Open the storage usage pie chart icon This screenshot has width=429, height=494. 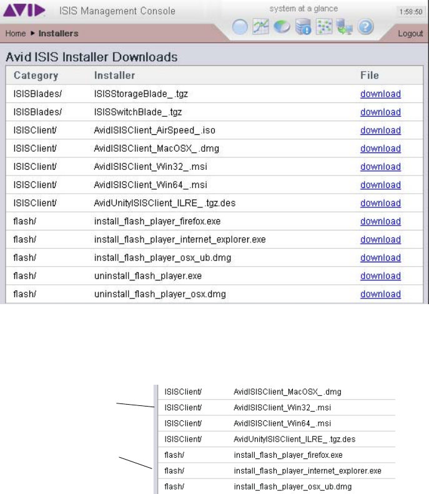[282, 27]
